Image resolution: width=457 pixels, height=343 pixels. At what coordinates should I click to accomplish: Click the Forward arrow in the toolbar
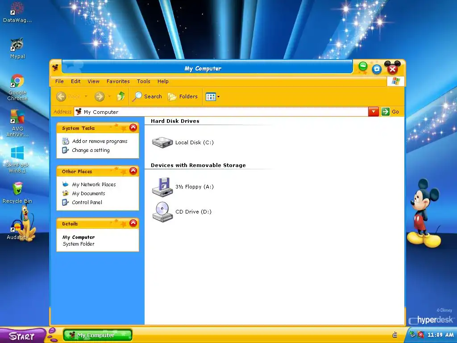[100, 96]
